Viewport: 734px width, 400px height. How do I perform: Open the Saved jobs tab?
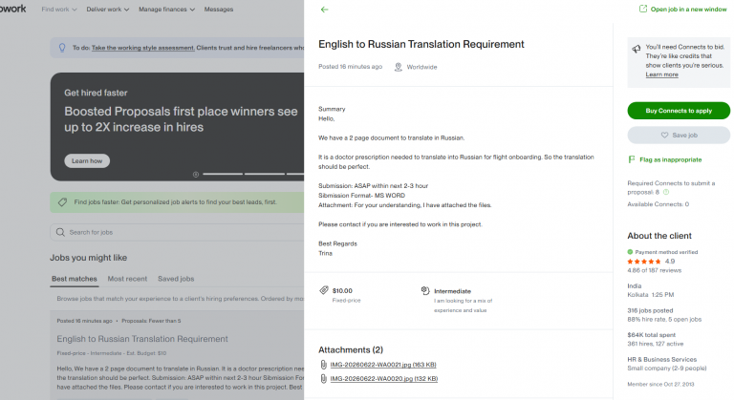(x=176, y=279)
